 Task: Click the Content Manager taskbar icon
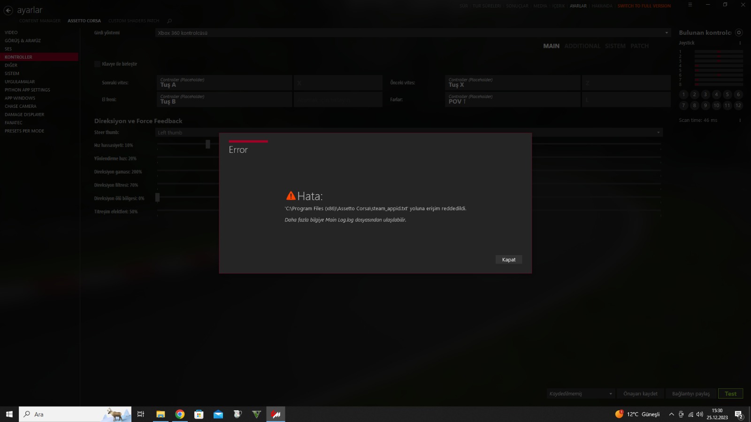click(x=276, y=414)
